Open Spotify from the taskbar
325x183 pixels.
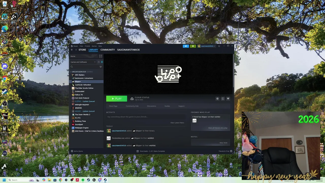(x=83, y=180)
